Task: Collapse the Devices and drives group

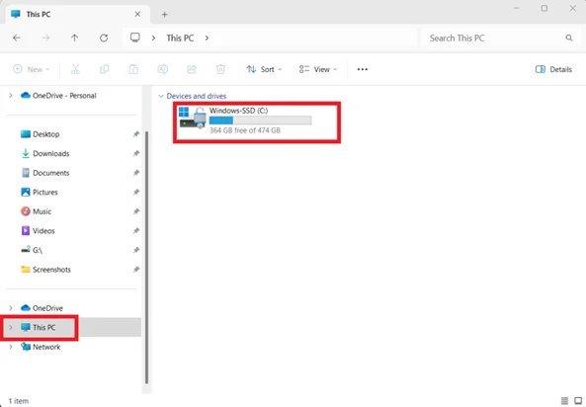Action: 161,96
